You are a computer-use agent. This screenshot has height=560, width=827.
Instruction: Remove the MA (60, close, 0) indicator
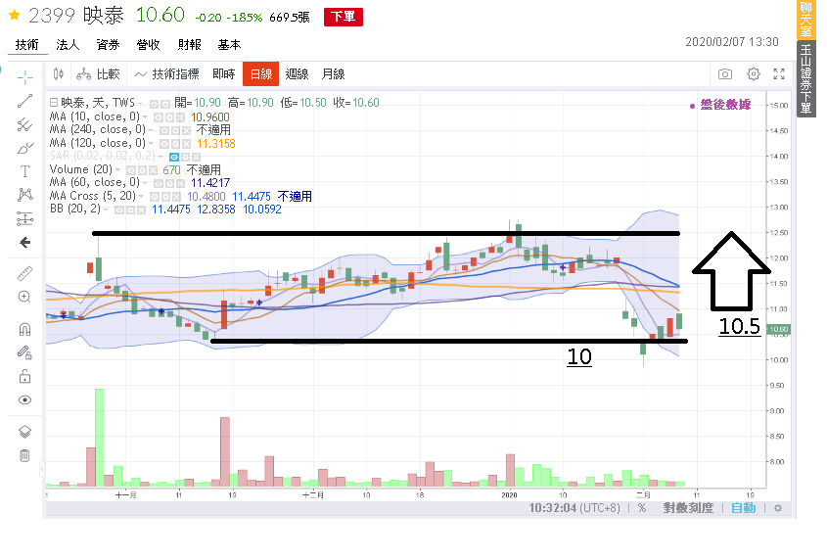[180, 183]
